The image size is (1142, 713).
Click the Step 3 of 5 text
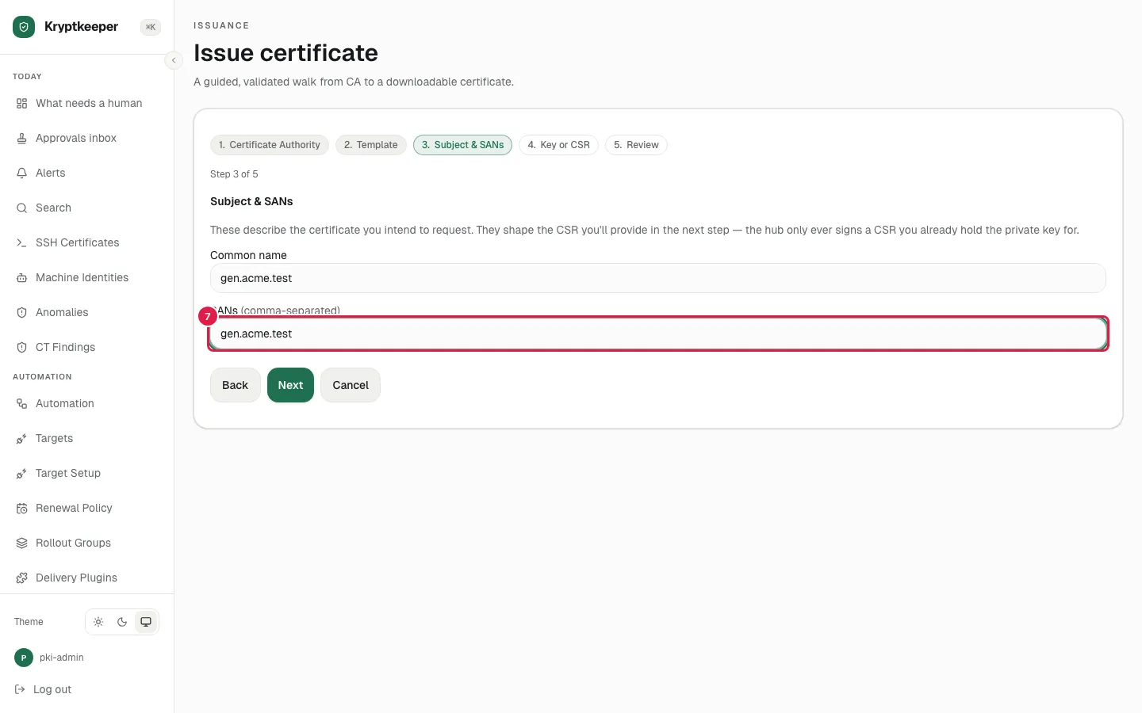[x=234, y=174]
